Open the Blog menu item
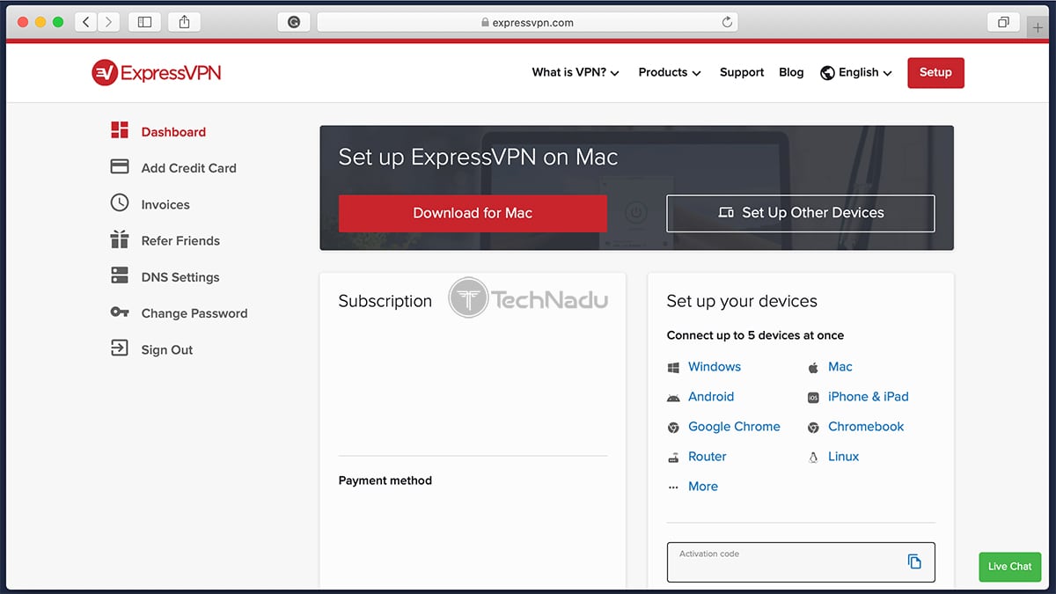This screenshot has height=594, width=1056. [791, 72]
